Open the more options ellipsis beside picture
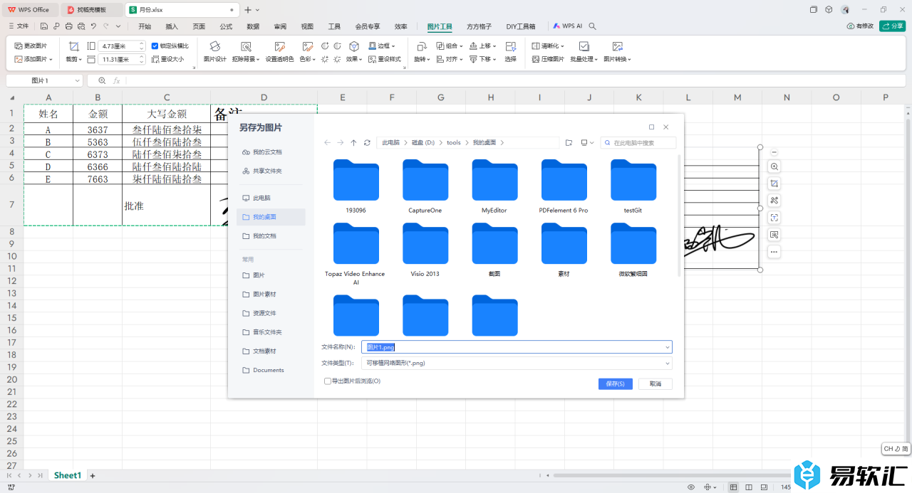This screenshot has height=493, width=912. tap(774, 252)
